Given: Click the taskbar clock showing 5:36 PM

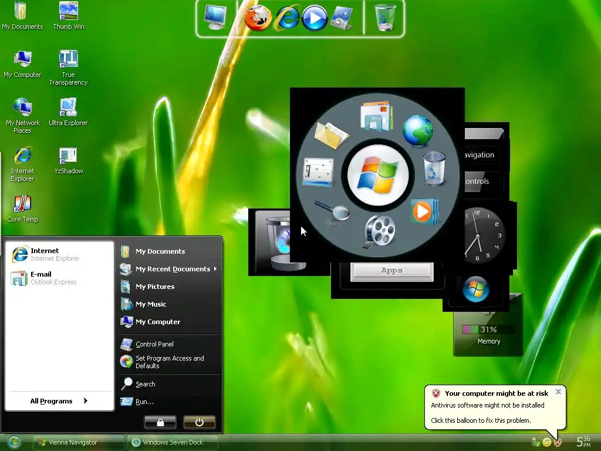Looking at the screenshot, I should (584, 442).
